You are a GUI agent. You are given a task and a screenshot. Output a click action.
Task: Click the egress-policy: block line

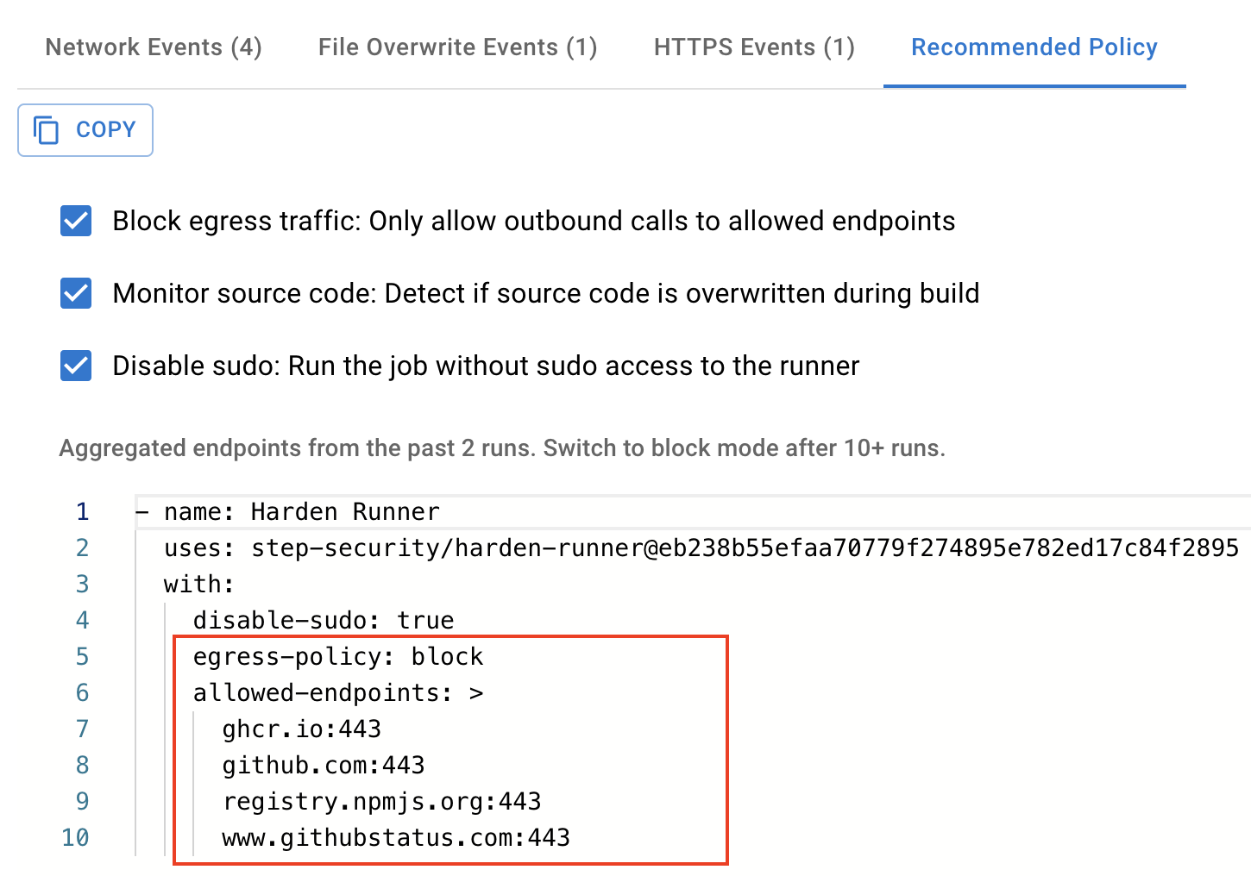[x=338, y=656]
